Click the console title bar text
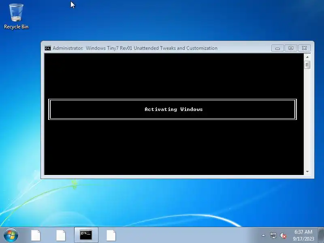The image size is (324, 243). pyautogui.click(x=135, y=48)
